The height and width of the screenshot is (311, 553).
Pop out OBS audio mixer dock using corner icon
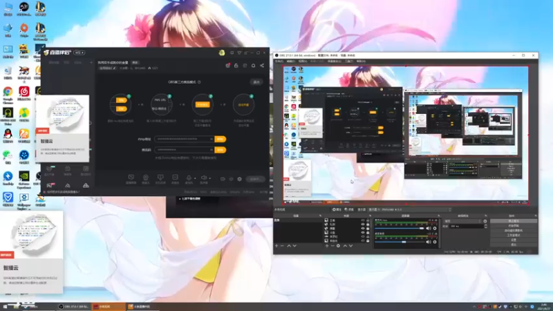tap(438, 216)
